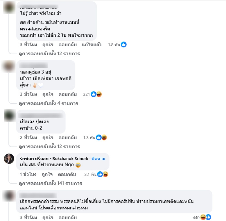Expand the 141 replies under Rukchanok's comment

pos(50,183)
